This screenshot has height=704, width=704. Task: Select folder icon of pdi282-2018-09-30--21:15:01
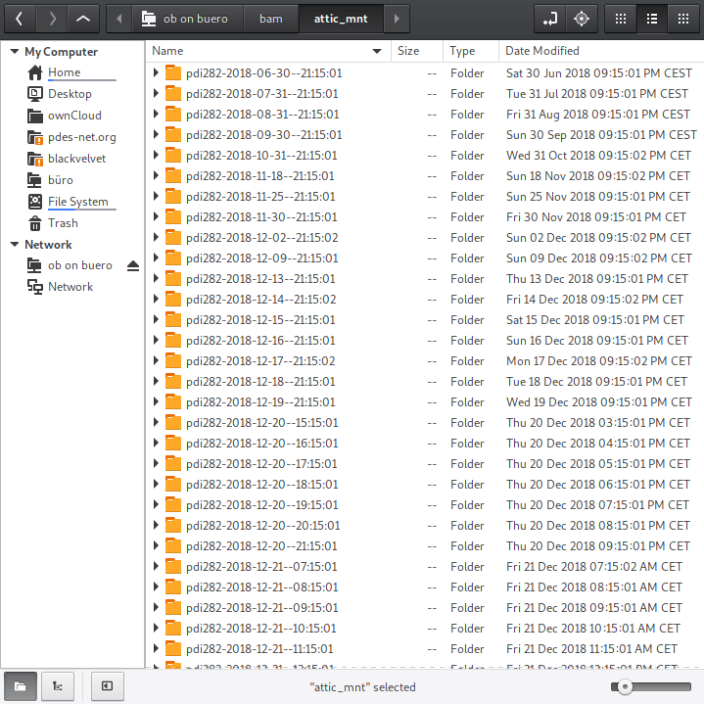click(173, 134)
